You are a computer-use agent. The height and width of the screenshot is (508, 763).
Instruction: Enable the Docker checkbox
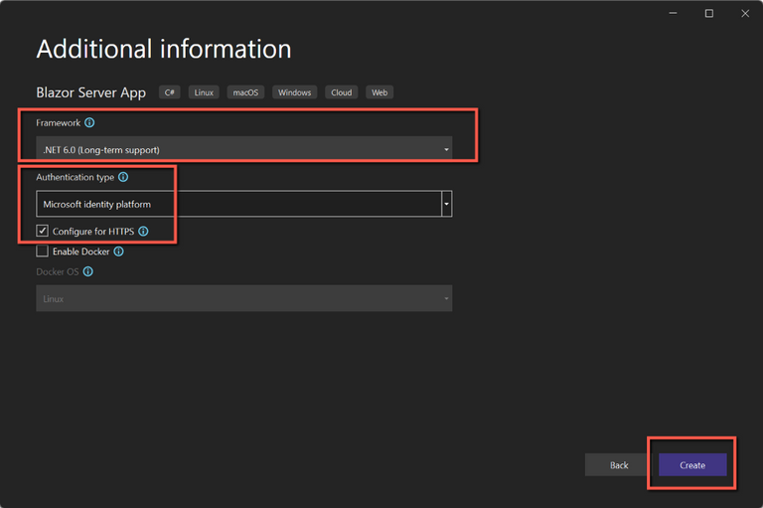coord(42,252)
